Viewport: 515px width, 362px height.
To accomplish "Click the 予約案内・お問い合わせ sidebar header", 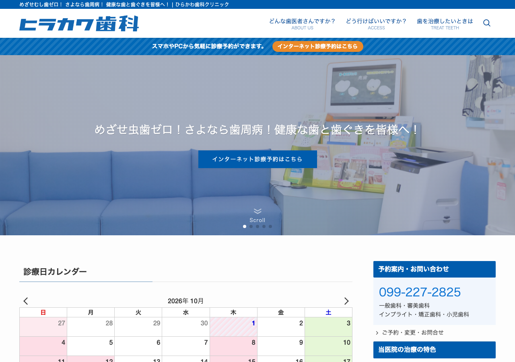I will tap(435, 269).
